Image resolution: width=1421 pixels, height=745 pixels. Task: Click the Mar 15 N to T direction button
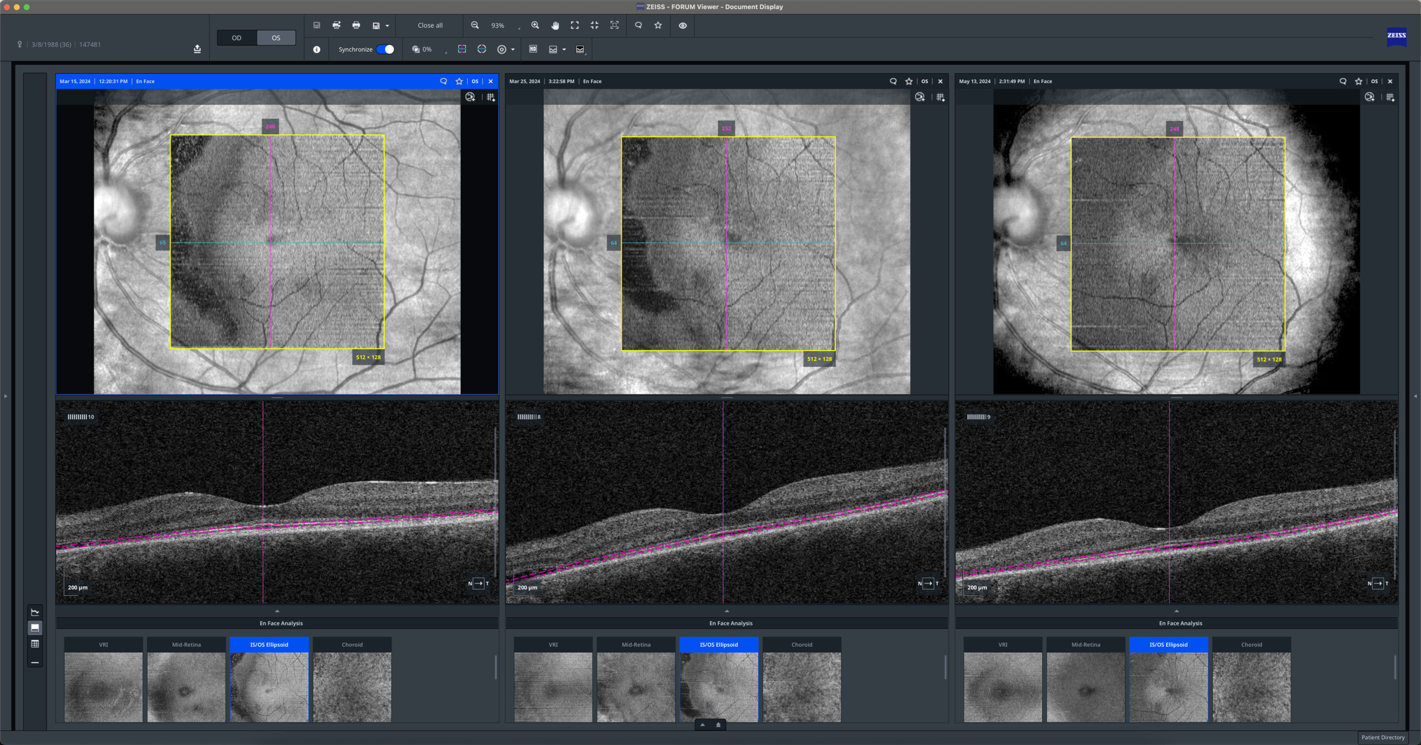pyautogui.click(x=478, y=583)
